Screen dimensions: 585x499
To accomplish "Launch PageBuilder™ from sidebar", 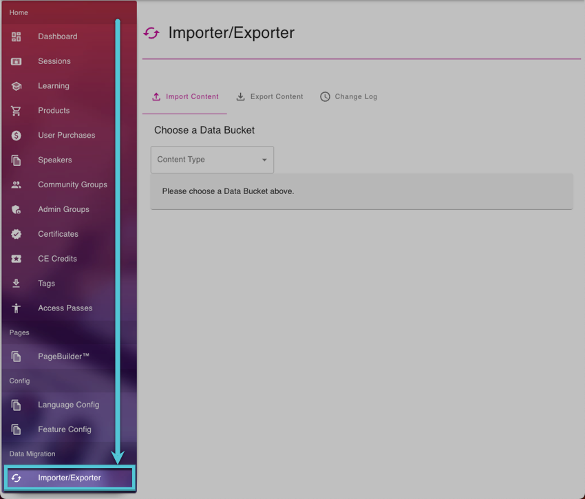I will (70, 356).
